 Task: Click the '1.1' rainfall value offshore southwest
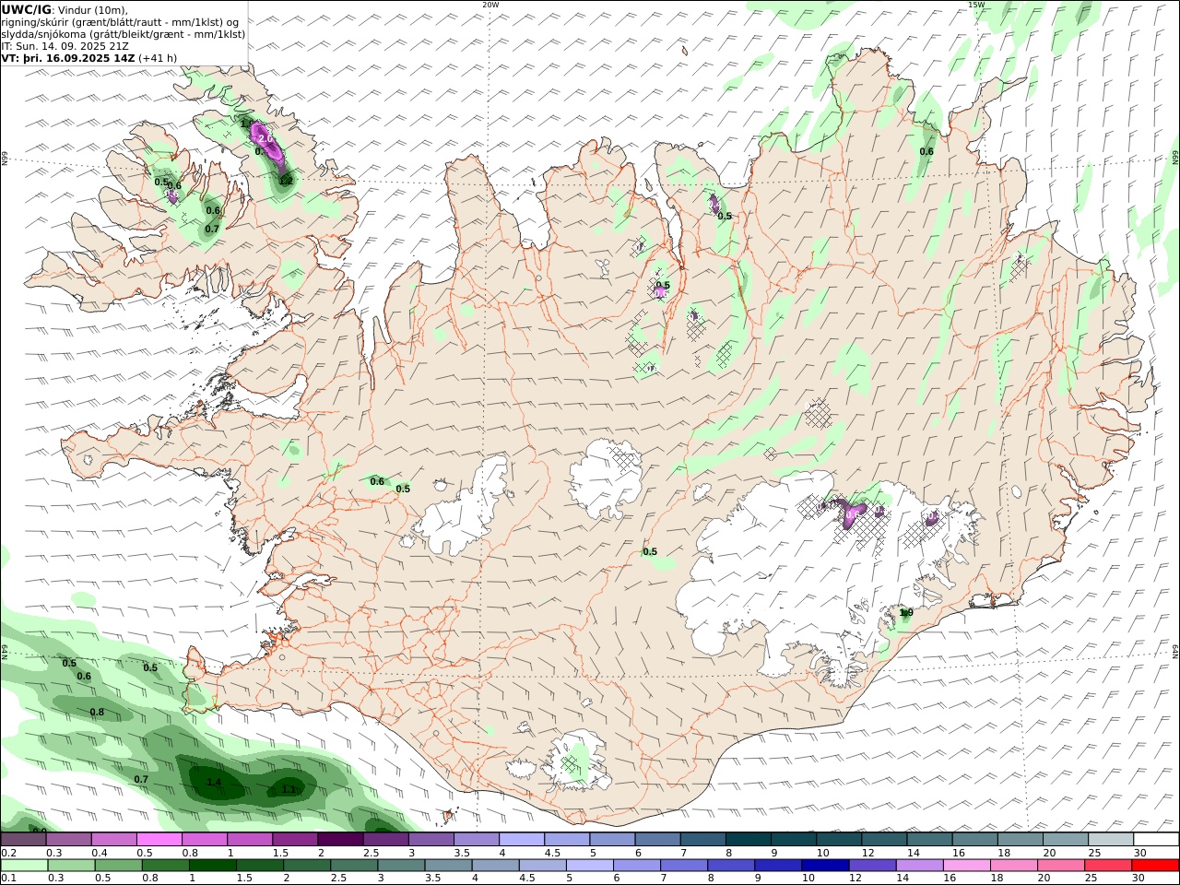click(x=289, y=789)
